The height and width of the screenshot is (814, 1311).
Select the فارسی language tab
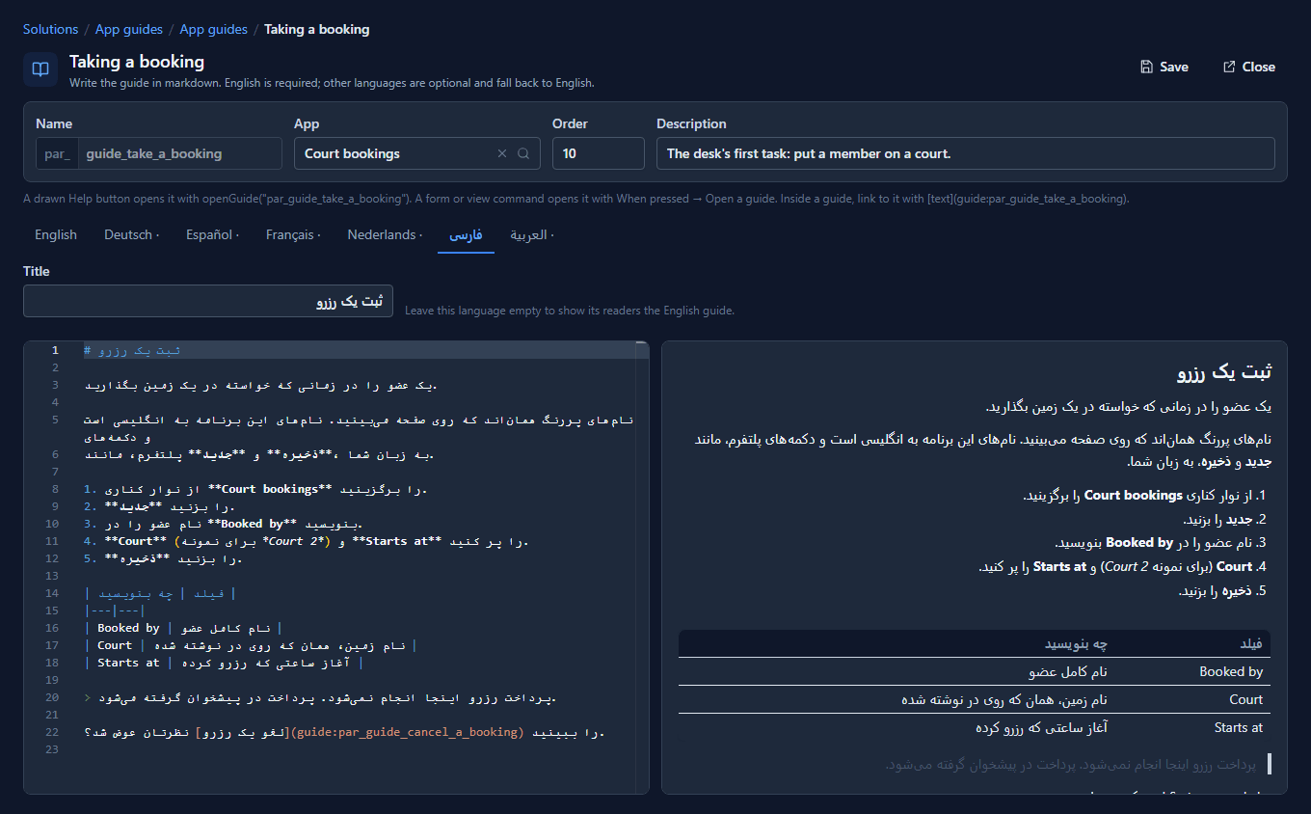[x=466, y=234]
